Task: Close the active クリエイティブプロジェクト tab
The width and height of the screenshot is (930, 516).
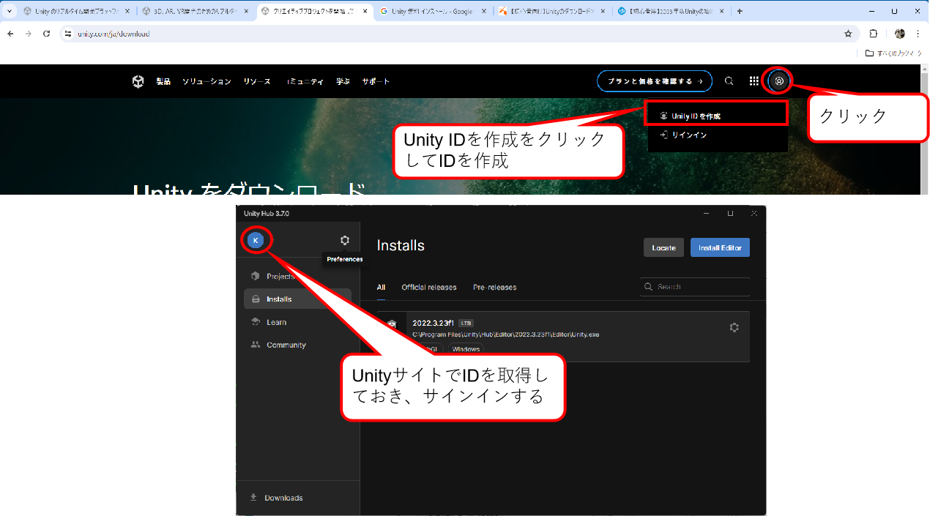Action: [365, 11]
